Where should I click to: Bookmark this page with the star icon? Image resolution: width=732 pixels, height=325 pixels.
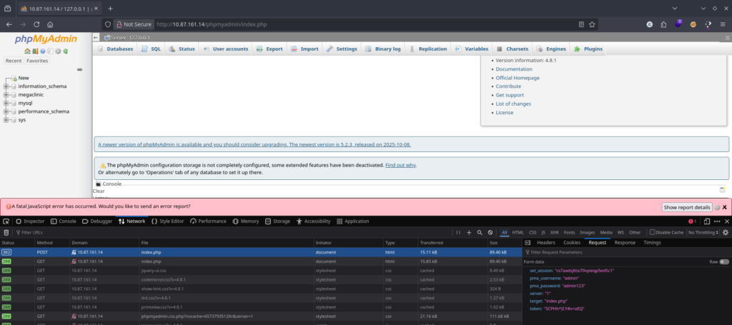pos(592,24)
